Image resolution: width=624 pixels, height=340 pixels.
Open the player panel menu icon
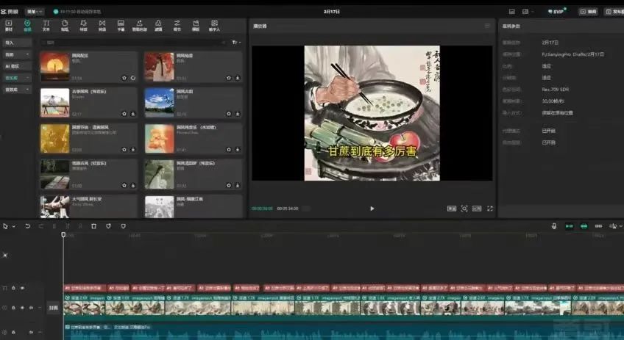[x=487, y=26]
